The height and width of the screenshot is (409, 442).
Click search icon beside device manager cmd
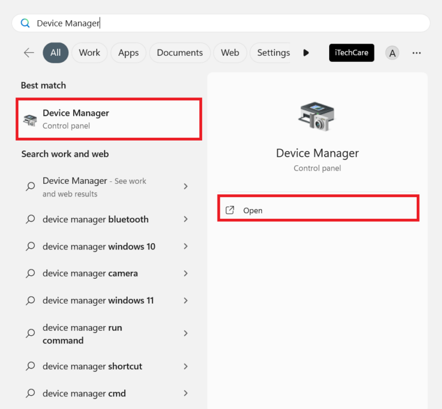click(31, 393)
